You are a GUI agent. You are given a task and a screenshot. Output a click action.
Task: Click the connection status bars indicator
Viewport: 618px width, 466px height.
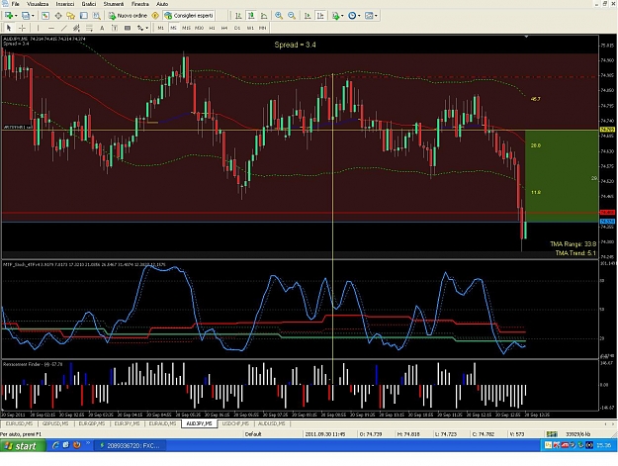coord(552,434)
